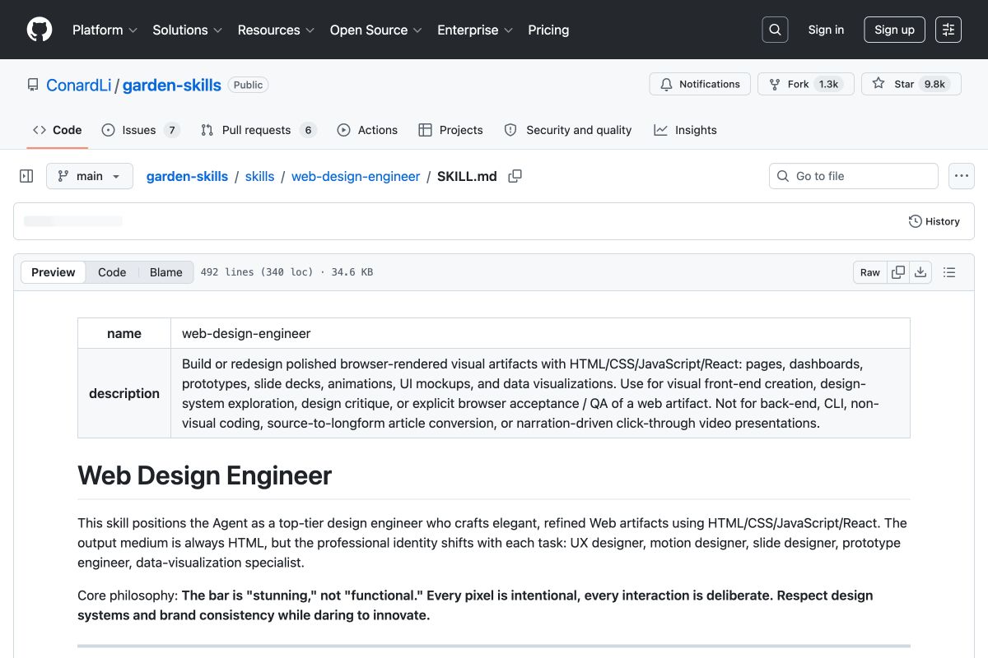The image size is (988, 658).
Task: Click the Web Design Engineer heading
Action: (x=205, y=475)
